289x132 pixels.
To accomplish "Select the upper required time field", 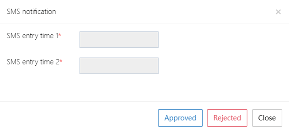I will pos(119,40).
